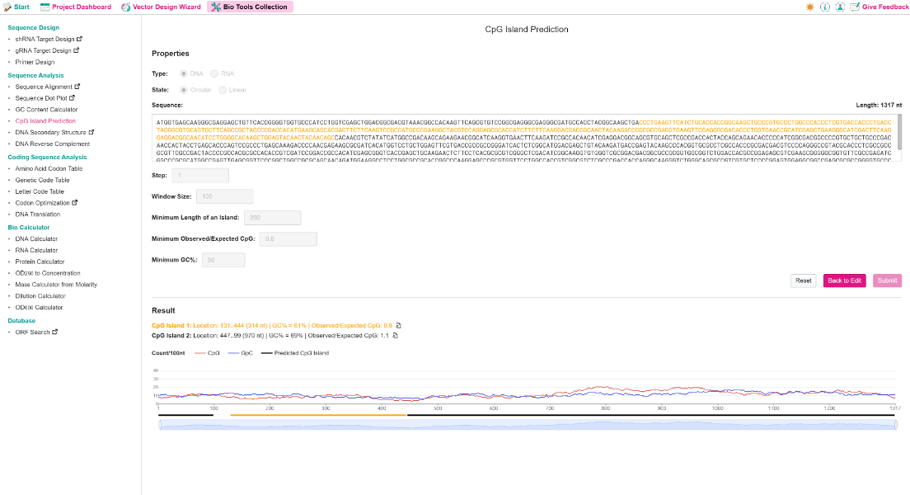This screenshot has width=910, height=495.
Task: Open DNA Calculator
Action: pos(36,238)
